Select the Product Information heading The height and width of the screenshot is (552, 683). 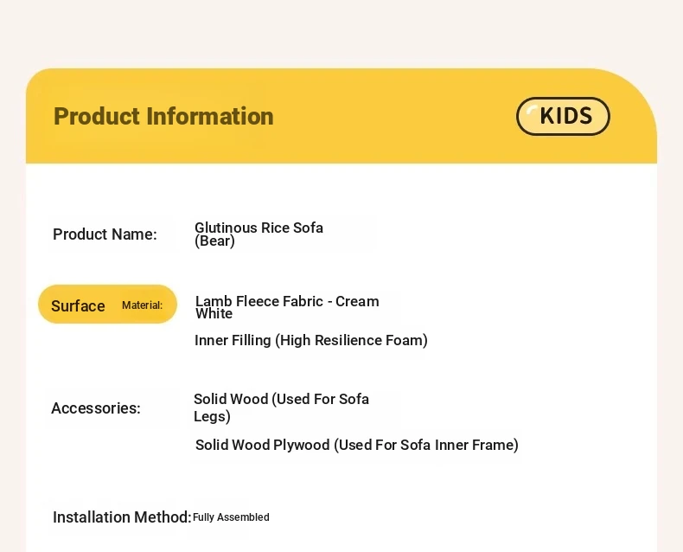tap(163, 117)
